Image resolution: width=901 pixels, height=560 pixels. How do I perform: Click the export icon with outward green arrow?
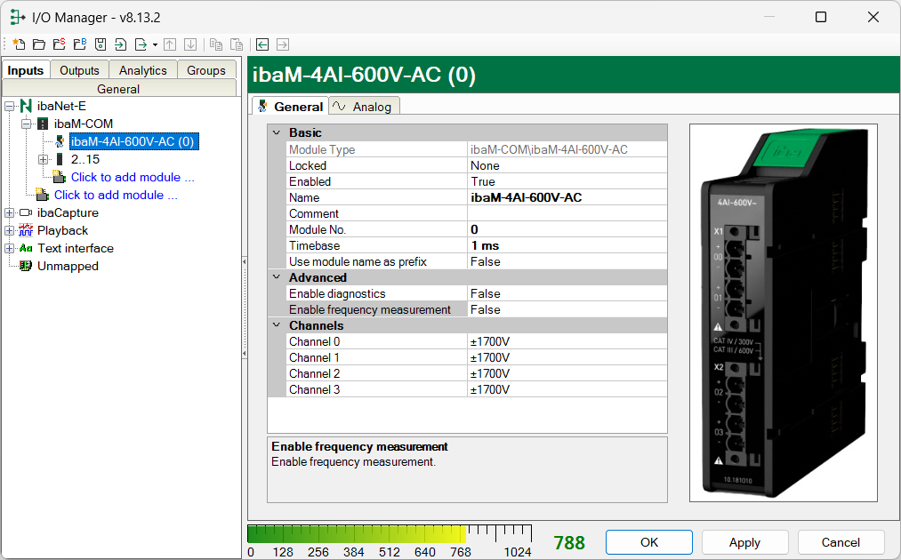click(x=141, y=44)
